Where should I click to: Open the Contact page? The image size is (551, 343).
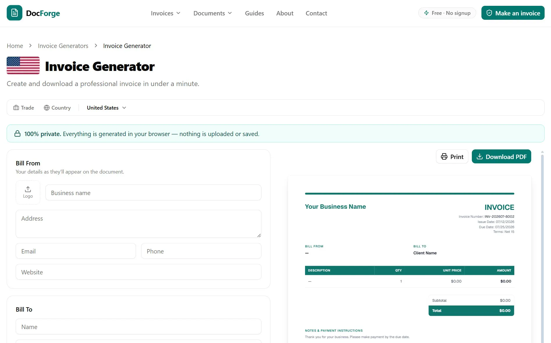click(x=316, y=13)
